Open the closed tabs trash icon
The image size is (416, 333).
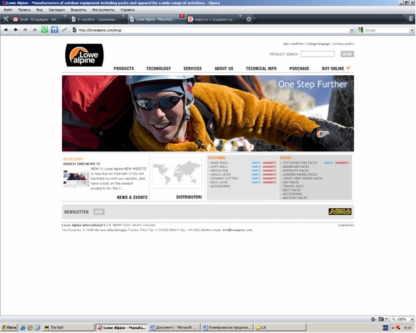click(411, 19)
